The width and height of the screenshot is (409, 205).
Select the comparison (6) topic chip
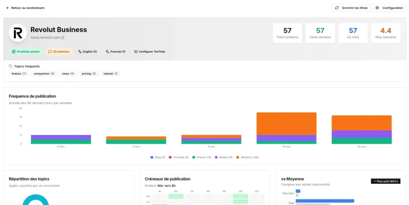(x=44, y=74)
